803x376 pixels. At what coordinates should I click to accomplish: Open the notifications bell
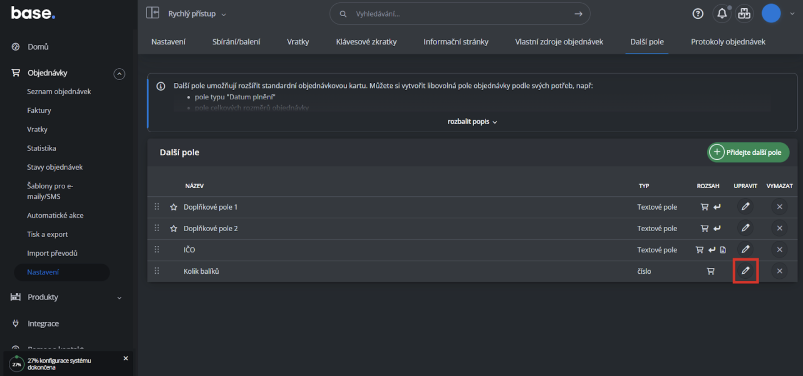pyautogui.click(x=722, y=14)
